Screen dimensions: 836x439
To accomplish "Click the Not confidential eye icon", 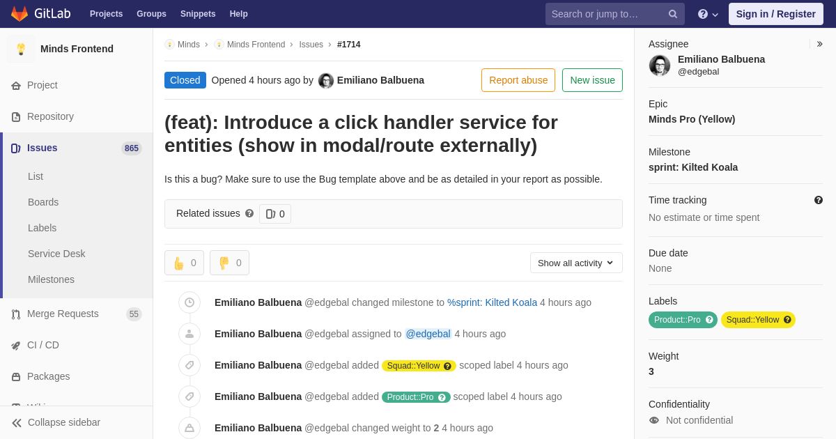I will coord(653,420).
